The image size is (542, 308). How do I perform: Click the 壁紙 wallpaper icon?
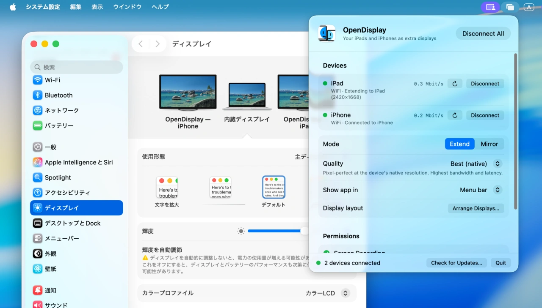(x=38, y=269)
